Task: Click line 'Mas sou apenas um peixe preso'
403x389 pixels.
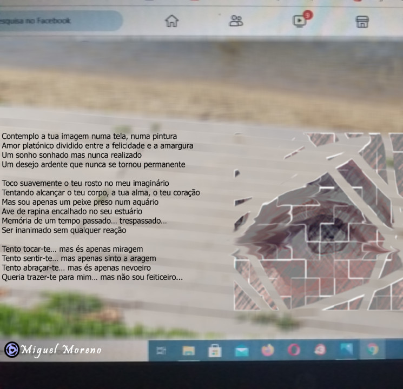Action: pos(80,202)
